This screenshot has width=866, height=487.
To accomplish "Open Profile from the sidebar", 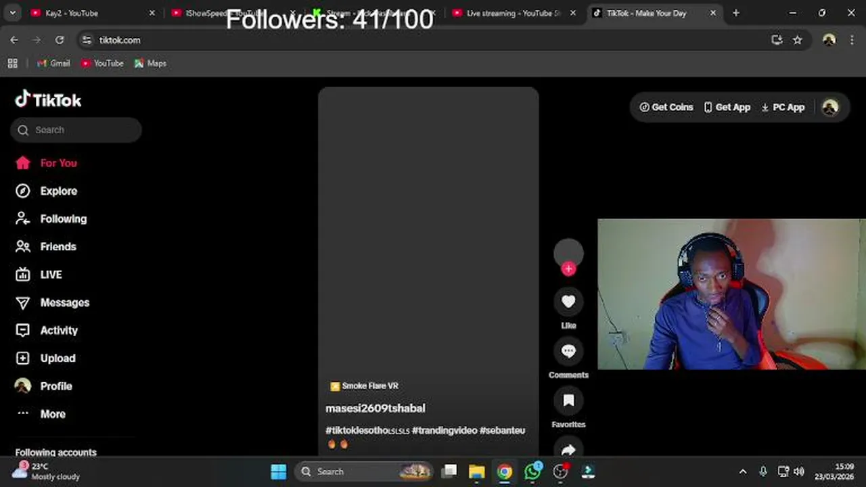I will 43,386.
